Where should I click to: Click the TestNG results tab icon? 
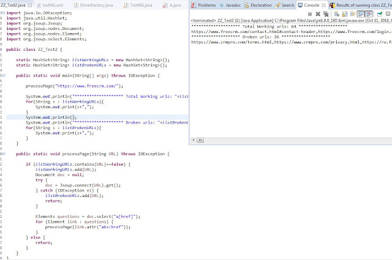click(332, 5)
